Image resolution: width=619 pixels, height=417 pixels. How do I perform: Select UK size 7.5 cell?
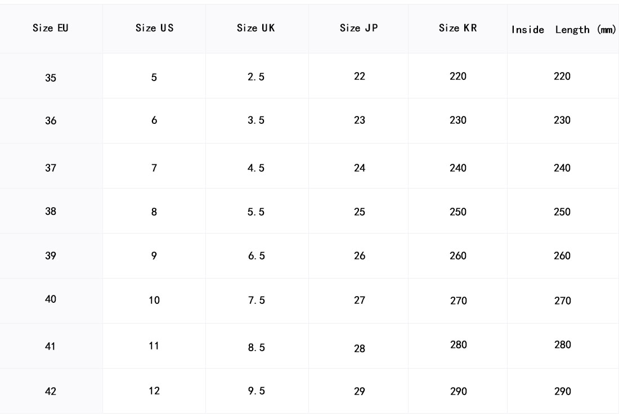(256, 301)
